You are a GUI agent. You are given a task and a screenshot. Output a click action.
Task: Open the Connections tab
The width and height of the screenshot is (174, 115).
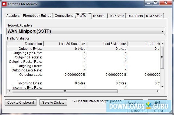coord(64,16)
